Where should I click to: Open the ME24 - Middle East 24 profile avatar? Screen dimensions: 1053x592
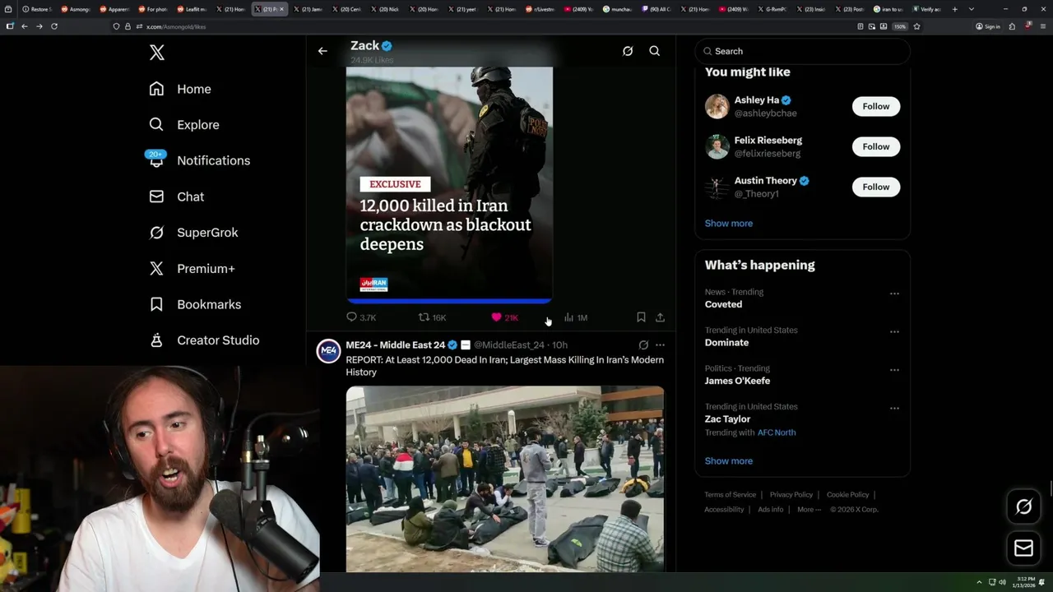pyautogui.click(x=329, y=351)
